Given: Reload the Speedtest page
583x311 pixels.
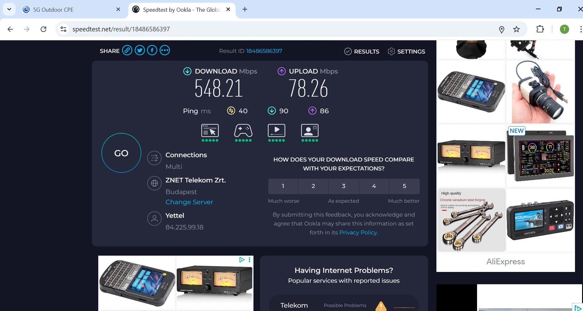Looking at the screenshot, I should coord(43,29).
